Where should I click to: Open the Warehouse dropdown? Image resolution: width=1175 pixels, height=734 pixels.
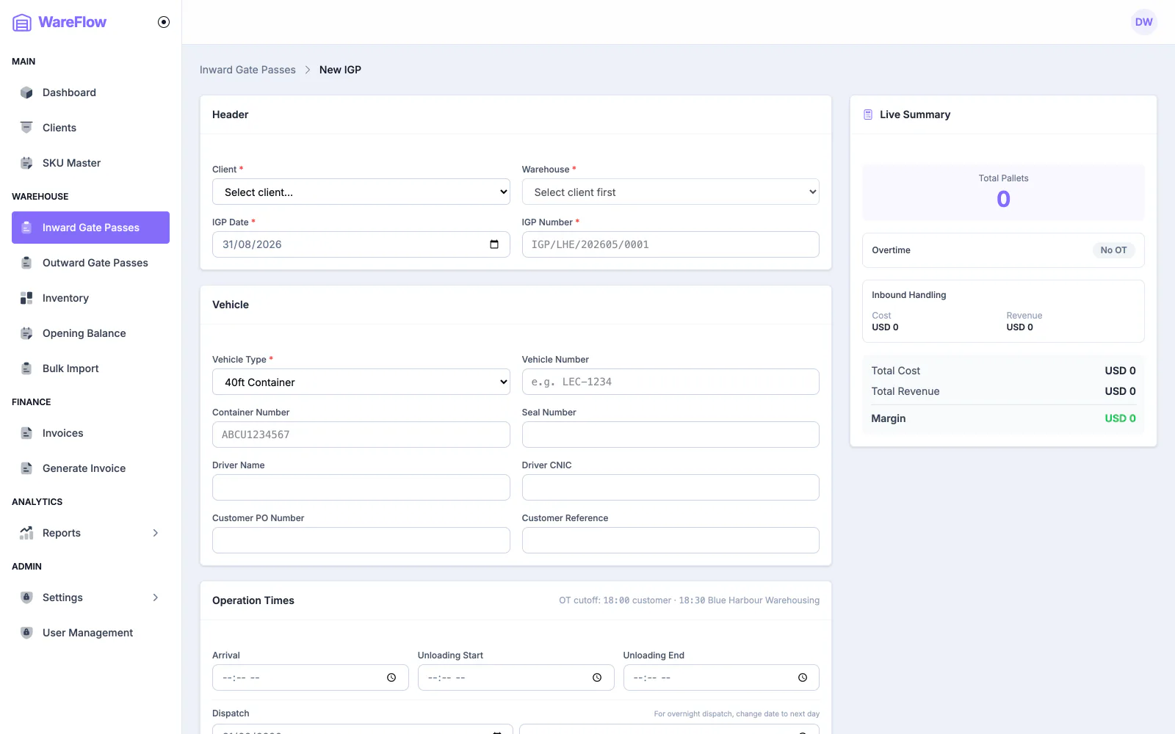pyautogui.click(x=670, y=192)
